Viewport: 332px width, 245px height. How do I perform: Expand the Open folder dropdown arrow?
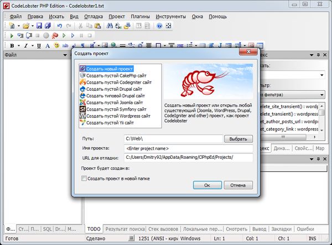tap(33, 26)
